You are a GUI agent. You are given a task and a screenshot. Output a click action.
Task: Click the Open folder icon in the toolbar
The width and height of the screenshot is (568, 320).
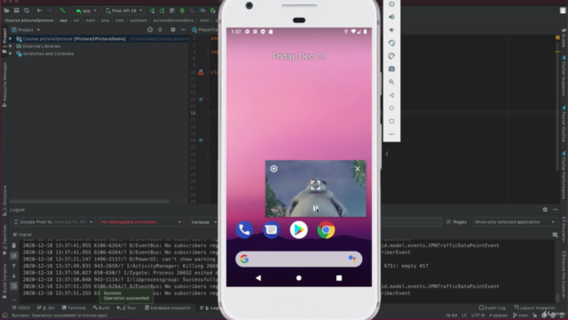[x=6, y=11]
